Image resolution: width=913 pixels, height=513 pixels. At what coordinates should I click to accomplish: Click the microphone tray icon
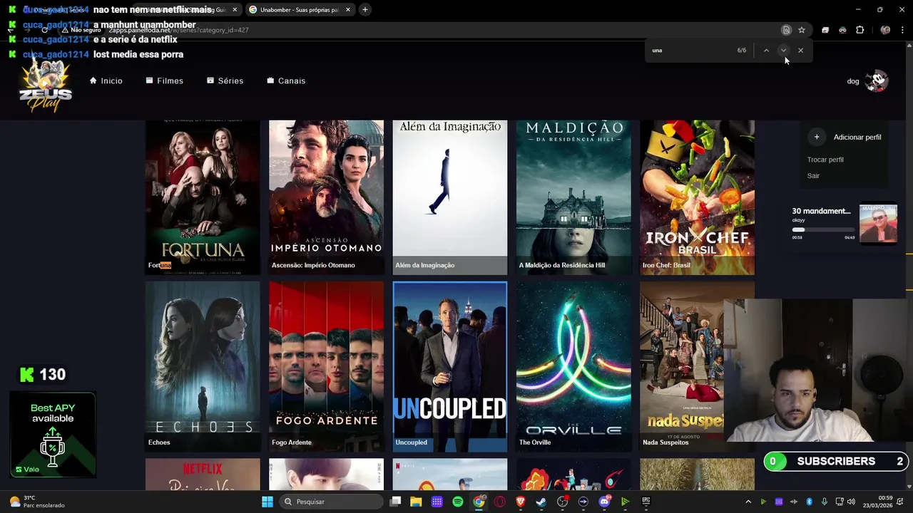click(x=825, y=502)
